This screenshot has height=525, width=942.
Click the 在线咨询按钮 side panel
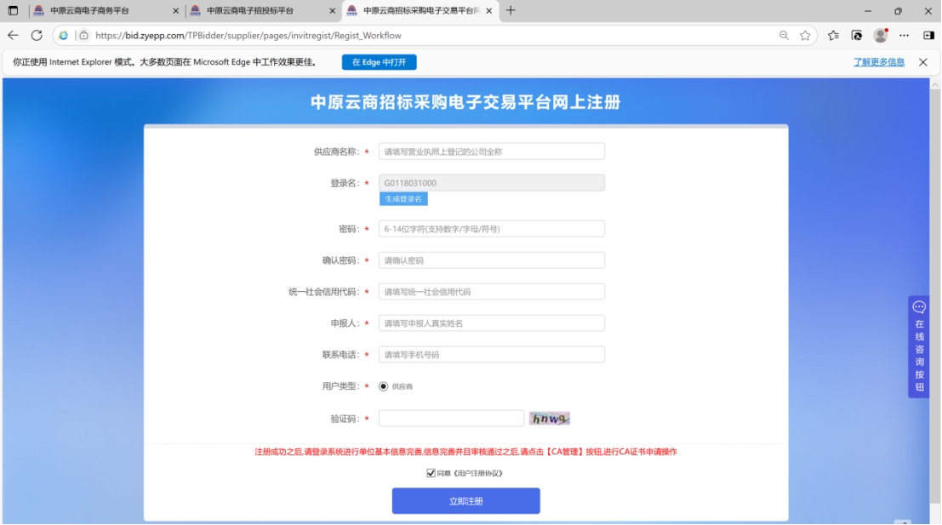(919, 346)
